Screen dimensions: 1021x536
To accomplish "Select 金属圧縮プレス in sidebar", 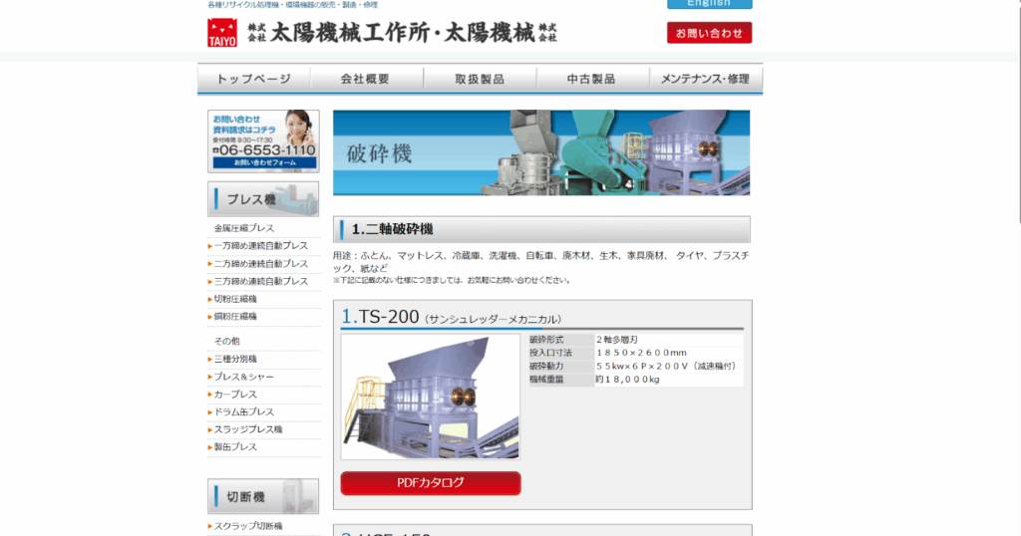I will click(x=244, y=228).
